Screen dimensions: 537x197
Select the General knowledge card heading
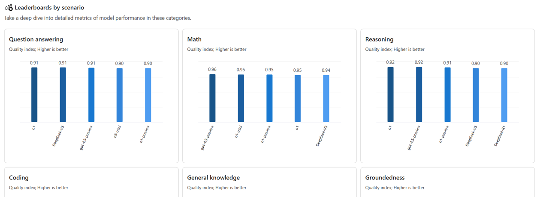coord(213,177)
